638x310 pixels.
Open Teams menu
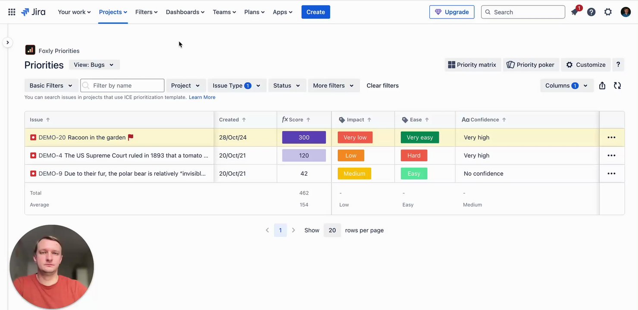pos(225,12)
